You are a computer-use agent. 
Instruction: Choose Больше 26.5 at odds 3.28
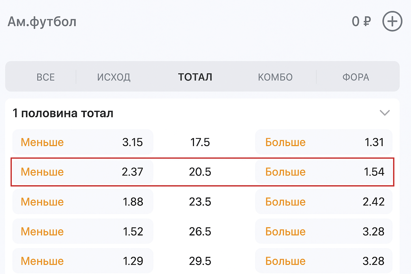coord(324,231)
